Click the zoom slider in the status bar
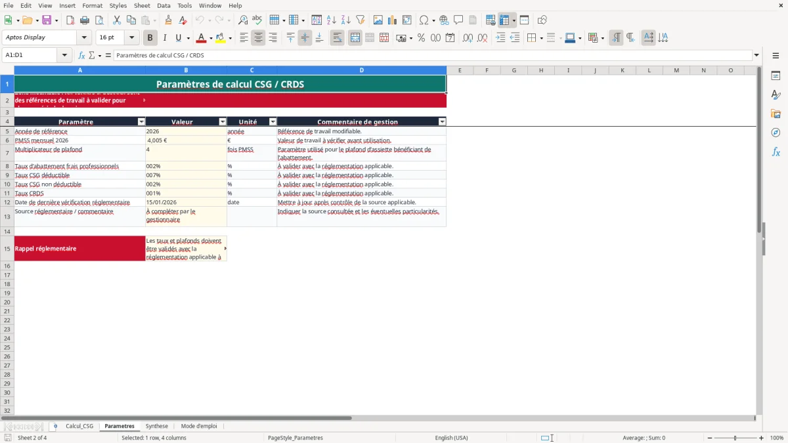 [735, 438]
